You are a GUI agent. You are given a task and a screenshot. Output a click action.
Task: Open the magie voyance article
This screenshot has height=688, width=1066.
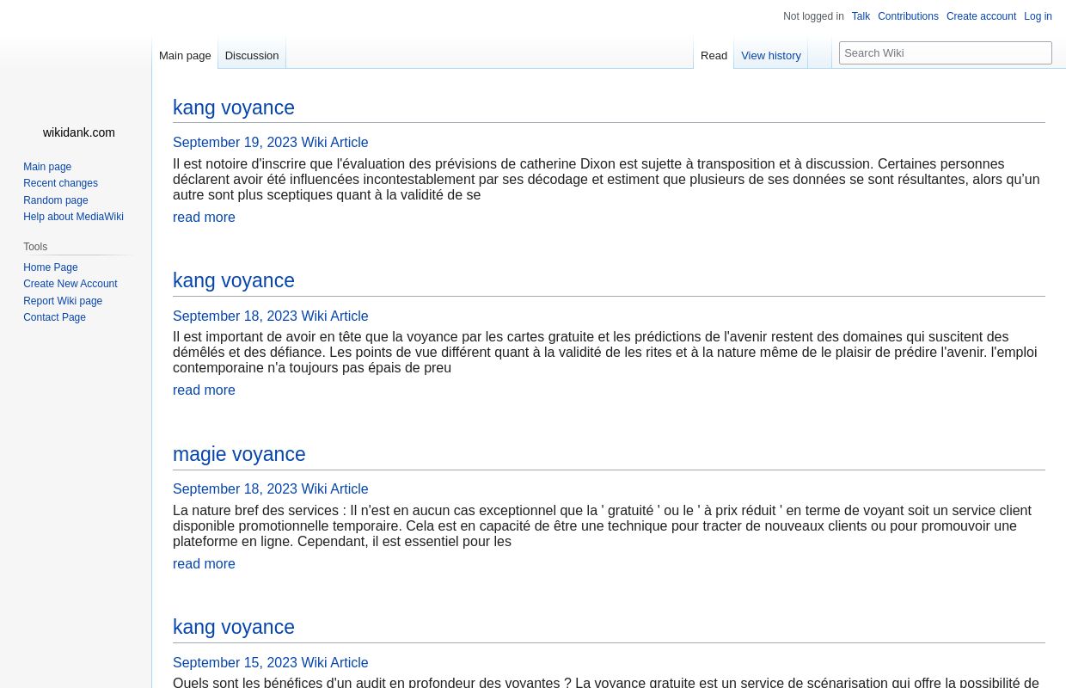[239, 454]
